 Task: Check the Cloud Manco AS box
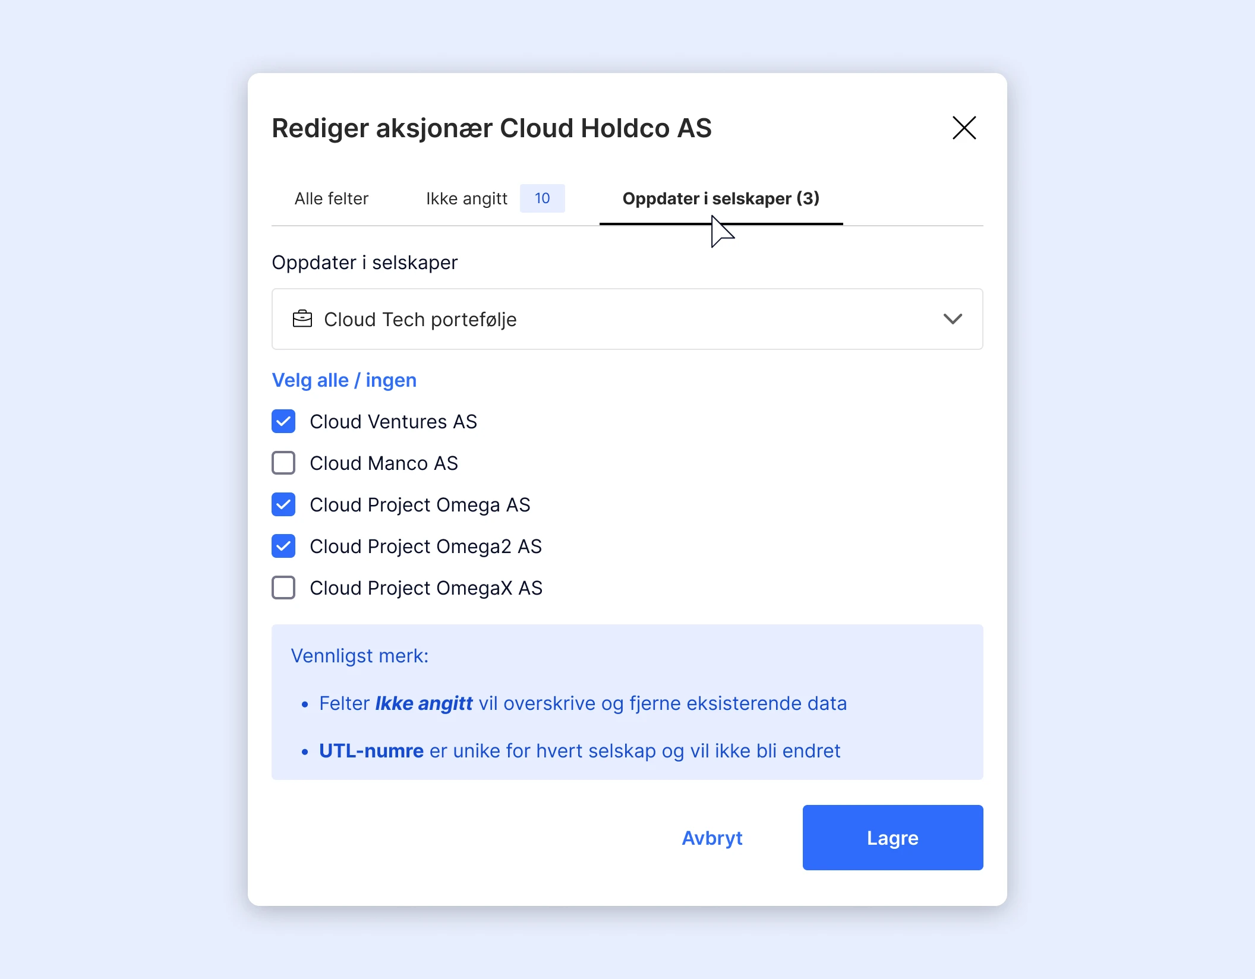(283, 463)
